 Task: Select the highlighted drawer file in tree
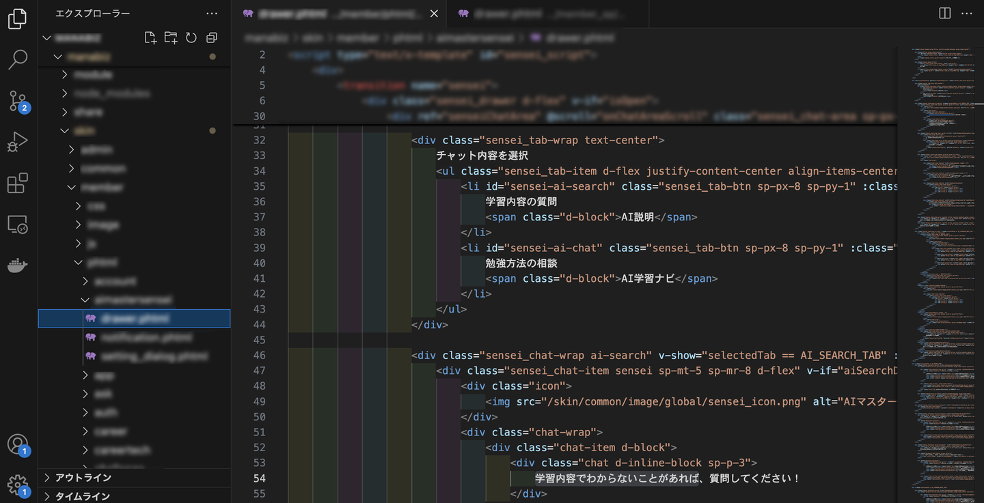pyautogui.click(x=135, y=319)
